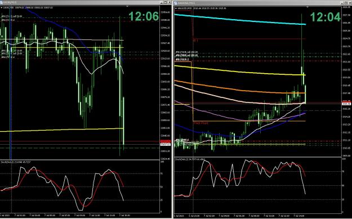Image resolution: width=352 pixels, height=219 pixels.
Task: Maximize the left chart window
Action: click(x=166, y=2)
